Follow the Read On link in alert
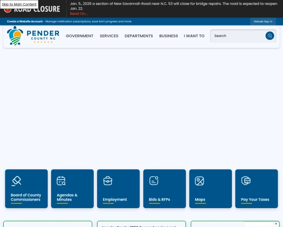This screenshot has width=283, height=227. 79,14
